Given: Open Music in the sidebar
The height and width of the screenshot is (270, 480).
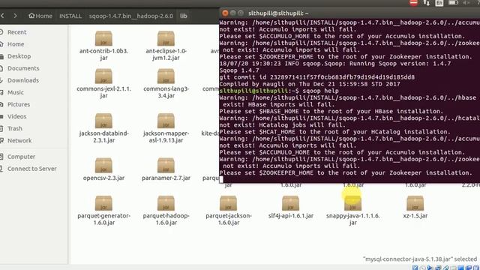Looking at the screenshot, I should (x=15, y=92).
